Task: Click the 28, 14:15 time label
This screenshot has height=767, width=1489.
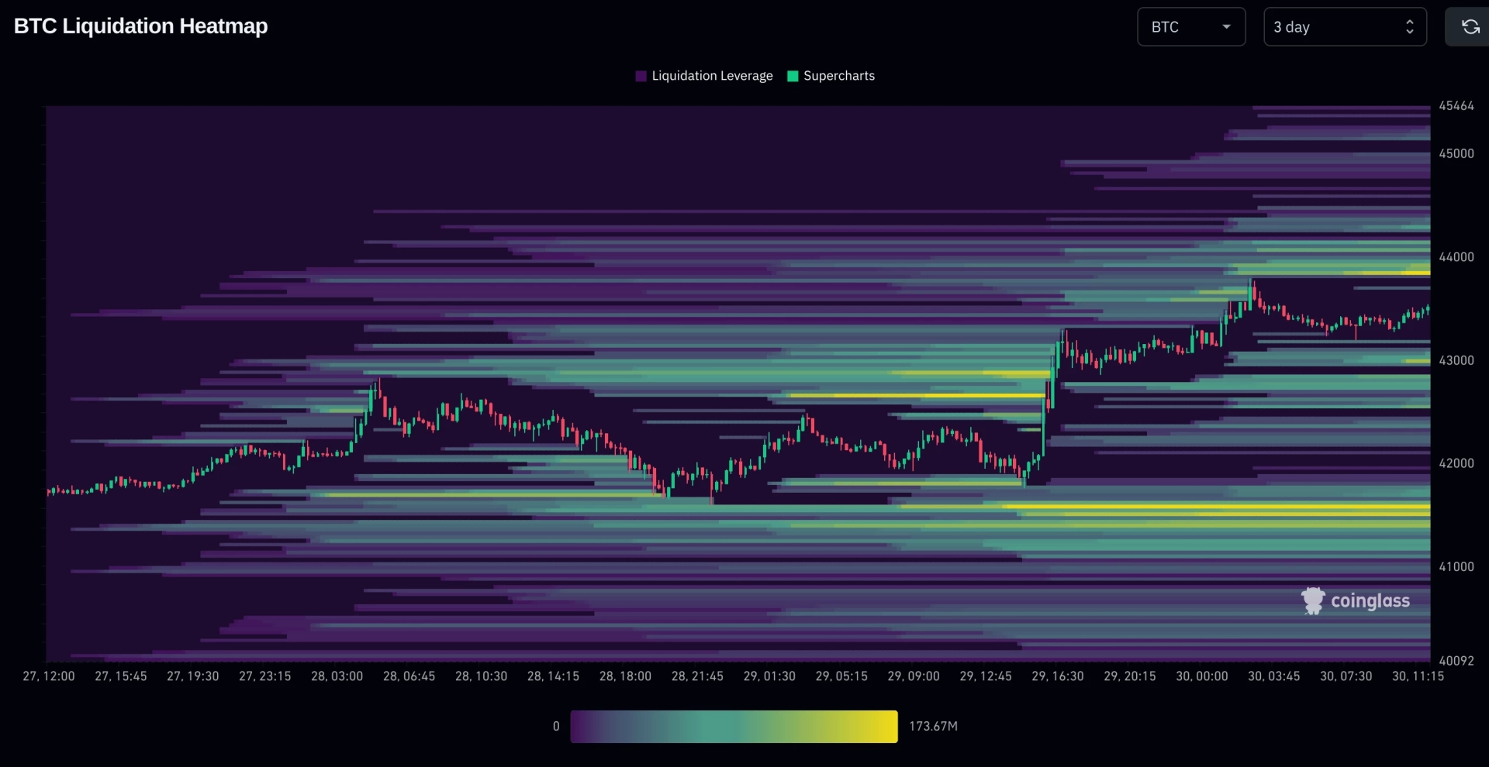Action: pos(554,676)
